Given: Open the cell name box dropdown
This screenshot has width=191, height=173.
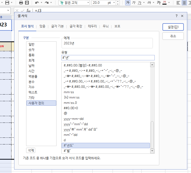Looking at the screenshot, I should coord(8,10).
